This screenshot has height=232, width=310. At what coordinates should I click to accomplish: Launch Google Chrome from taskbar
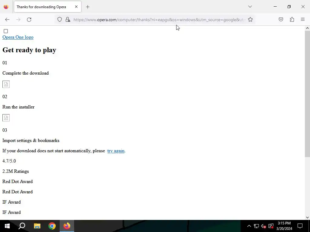click(x=52, y=226)
